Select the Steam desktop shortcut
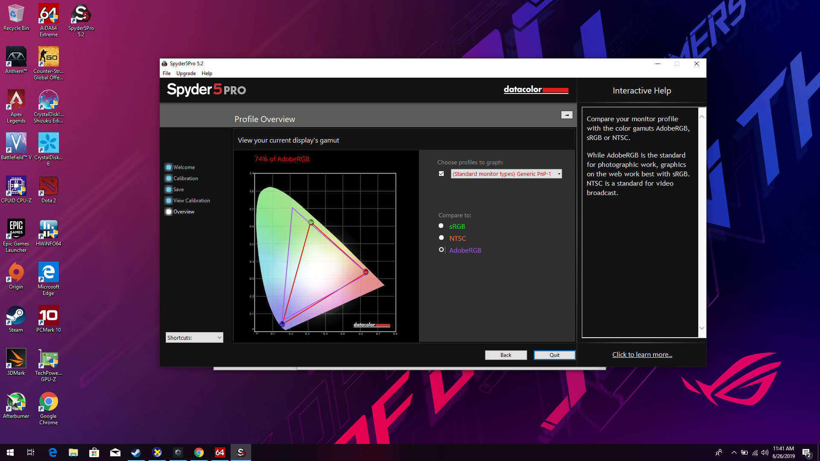The height and width of the screenshot is (461, 820). click(16, 319)
